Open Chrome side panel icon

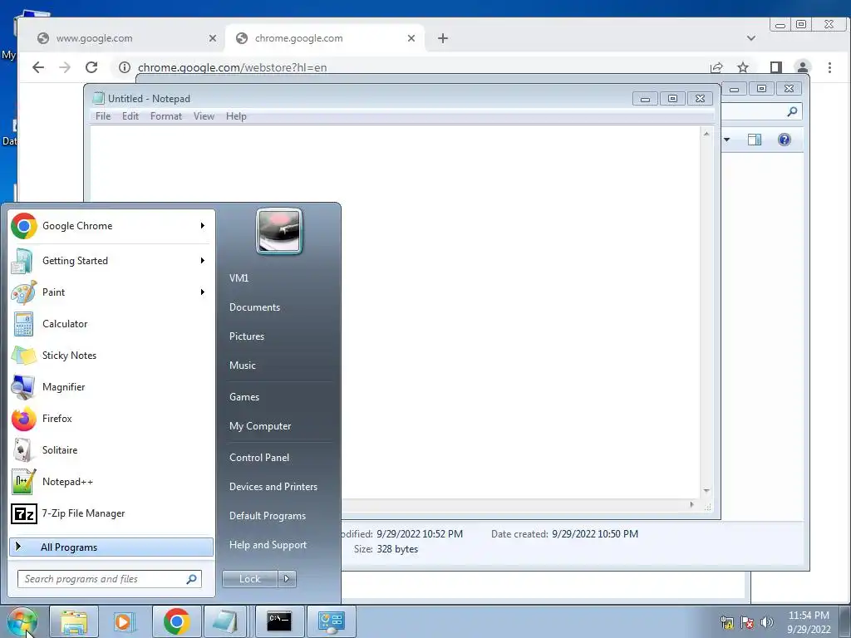(x=775, y=67)
